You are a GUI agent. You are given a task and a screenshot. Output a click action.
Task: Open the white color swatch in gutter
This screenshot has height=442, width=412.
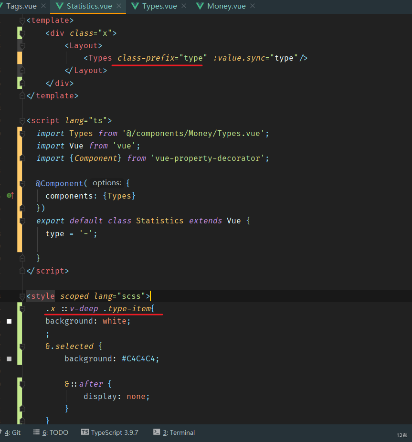[x=9, y=321]
